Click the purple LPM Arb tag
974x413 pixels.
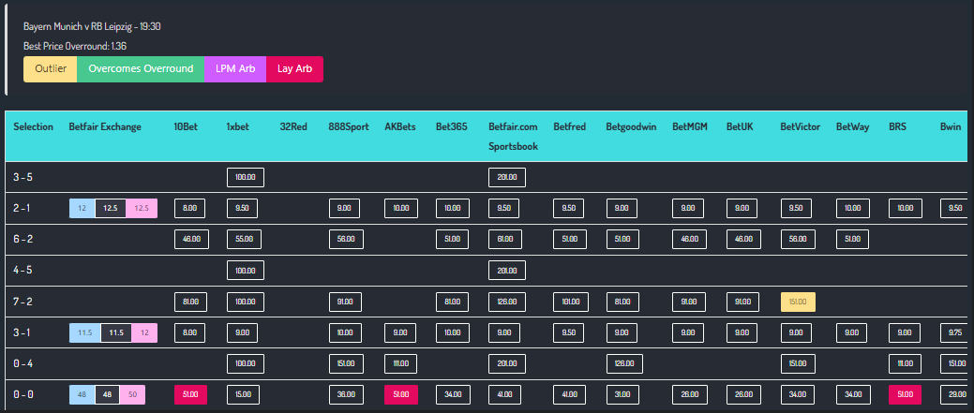pos(235,69)
